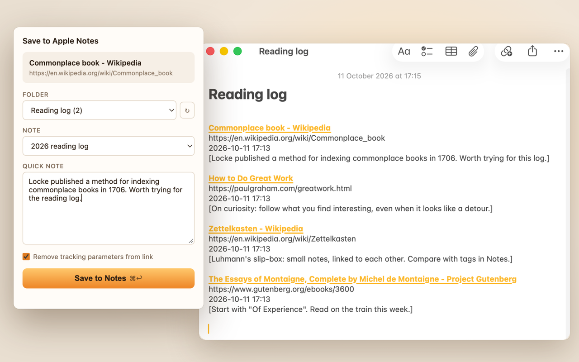Insert a checklist in the Notes toolbar
579x362 pixels.
click(427, 51)
